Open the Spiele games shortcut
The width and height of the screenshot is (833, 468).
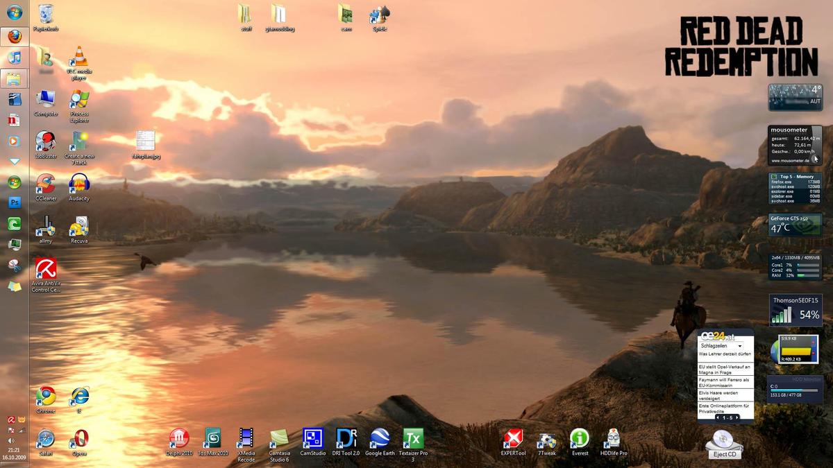(379, 17)
